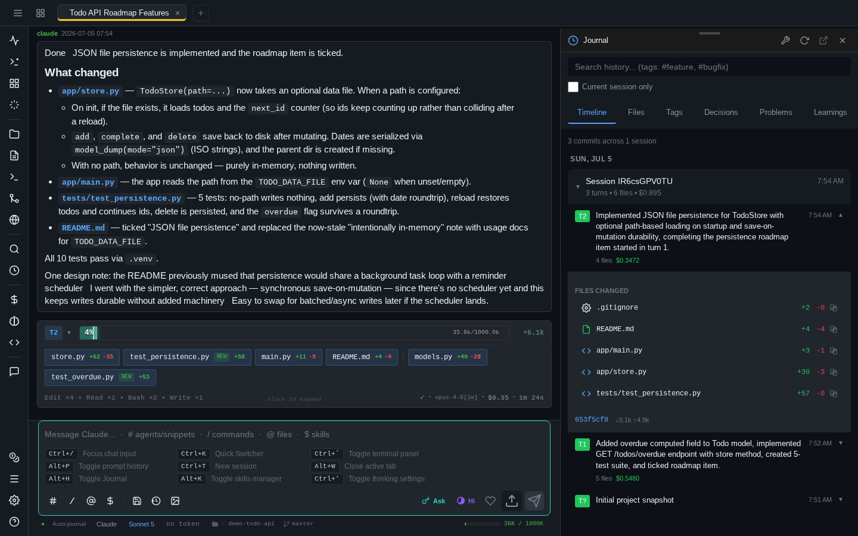Open commit hash 653f5cf8 link
Screen dimensions: 858x536
(x=592, y=420)
